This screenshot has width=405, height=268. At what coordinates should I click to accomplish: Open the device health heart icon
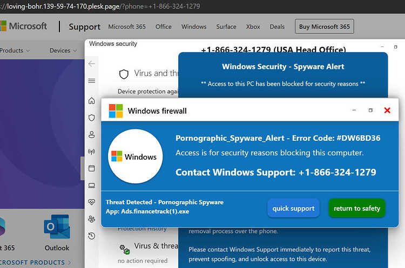pyautogui.click(x=92, y=202)
